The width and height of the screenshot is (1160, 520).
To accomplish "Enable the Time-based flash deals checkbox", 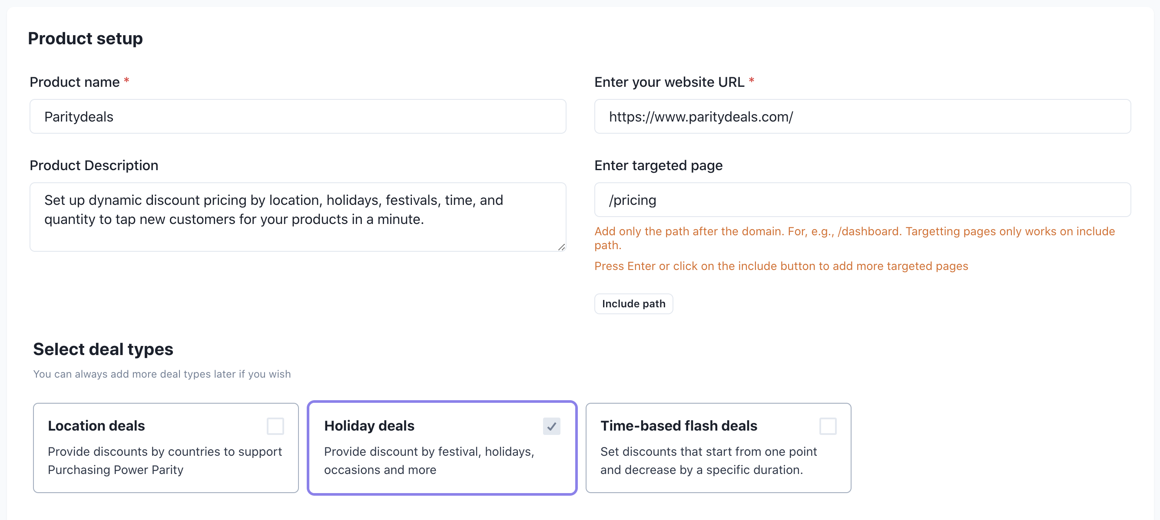I will (828, 425).
